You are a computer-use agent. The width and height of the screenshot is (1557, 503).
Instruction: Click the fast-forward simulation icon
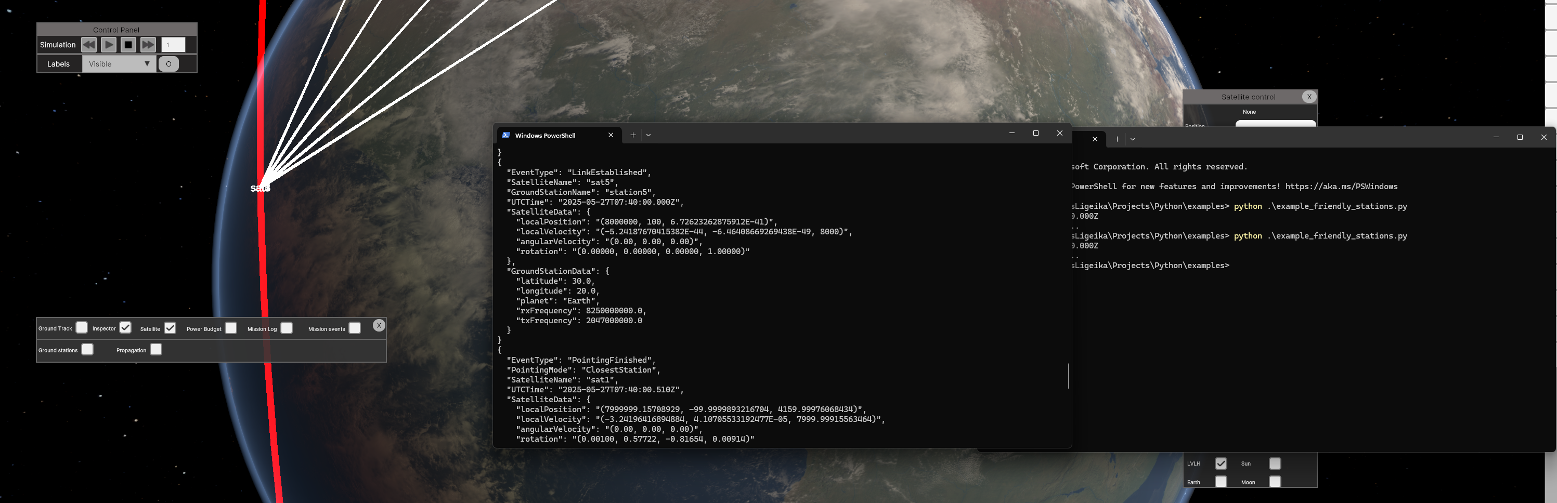tap(148, 44)
